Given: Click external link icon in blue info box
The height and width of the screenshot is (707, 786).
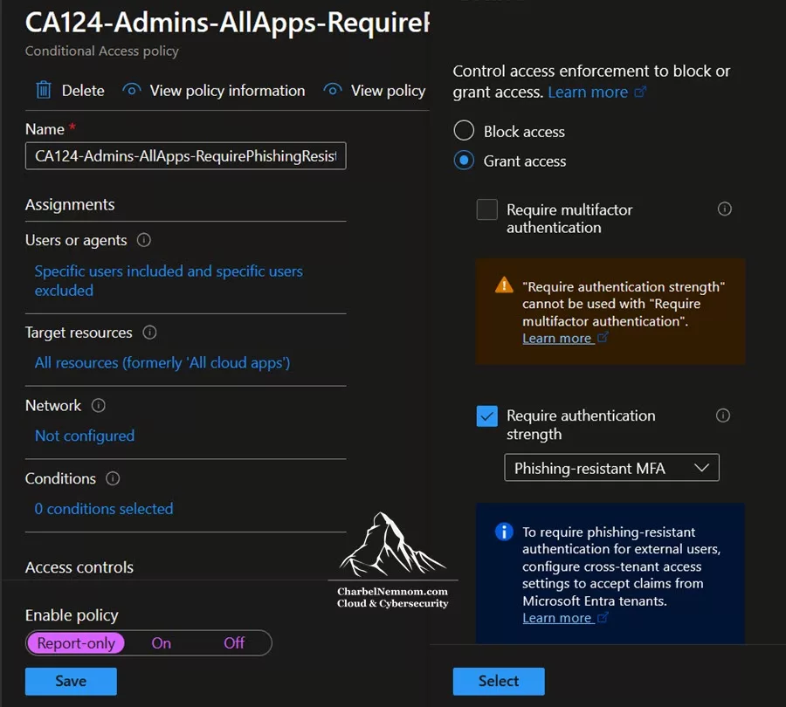Looking at the screenshot, I should click(603, 617).
